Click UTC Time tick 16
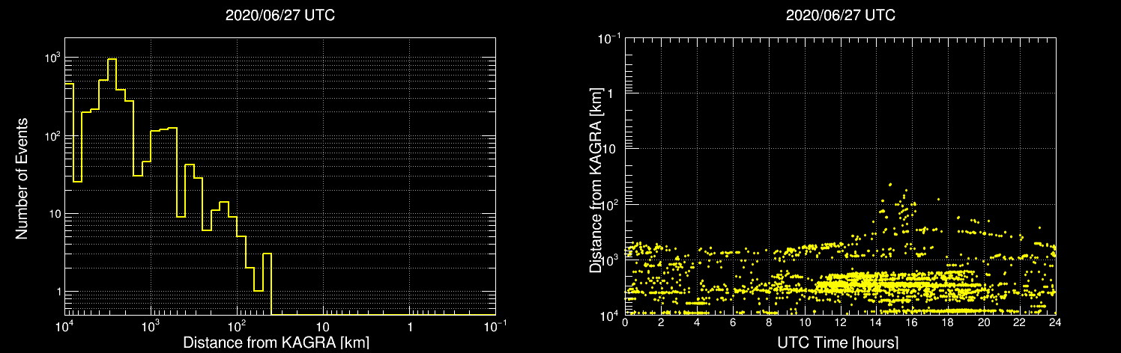Viewport: 1121px width, 353px height. (x=912, y=323)
